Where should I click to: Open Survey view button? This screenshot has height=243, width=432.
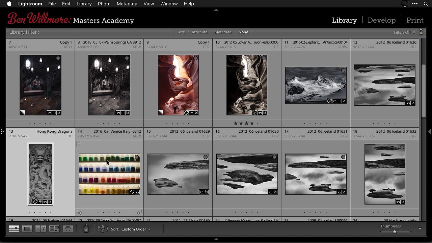(x=54, y=229)
